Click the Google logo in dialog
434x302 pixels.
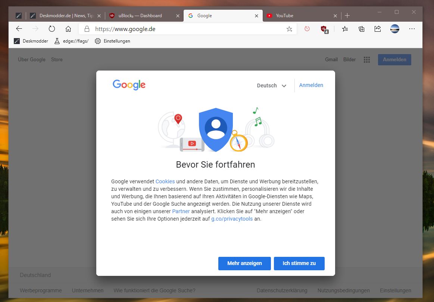(129, 85)
